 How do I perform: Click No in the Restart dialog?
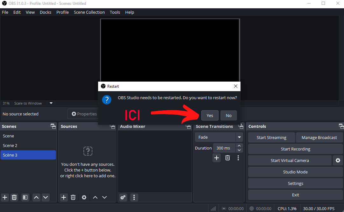click(228, 115)
